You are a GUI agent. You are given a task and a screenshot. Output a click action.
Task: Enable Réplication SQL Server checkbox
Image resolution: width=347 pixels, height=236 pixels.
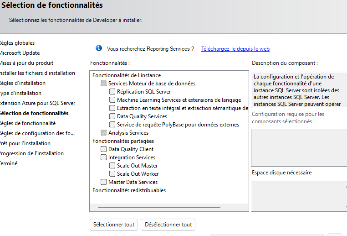tap(112, 92)
